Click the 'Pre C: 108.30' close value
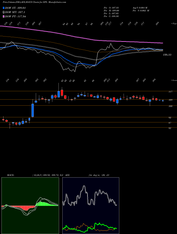 coord(111,16)
